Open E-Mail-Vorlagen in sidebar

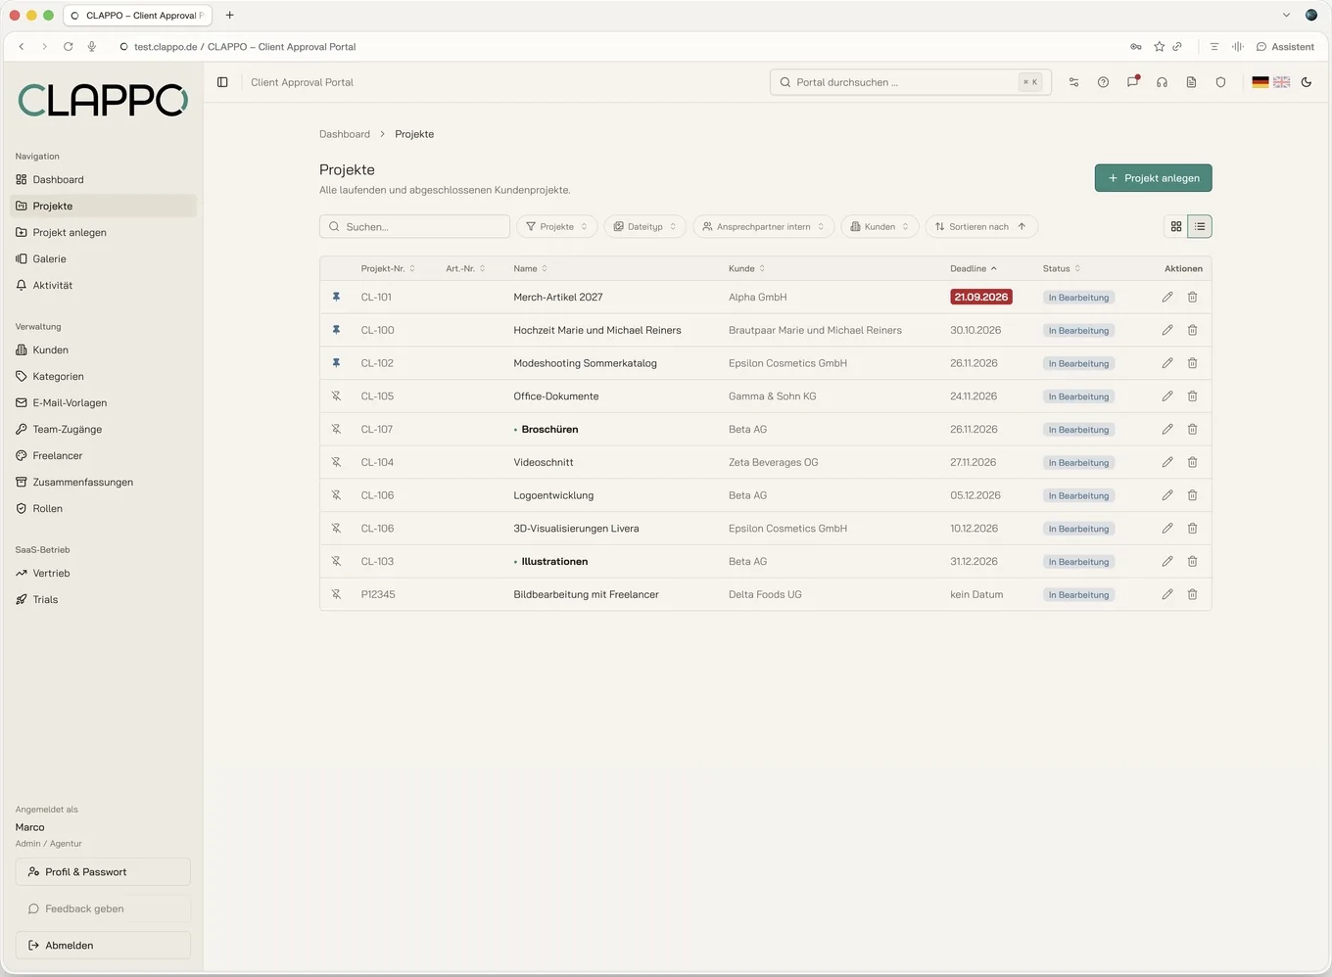(x=103, y=402)
